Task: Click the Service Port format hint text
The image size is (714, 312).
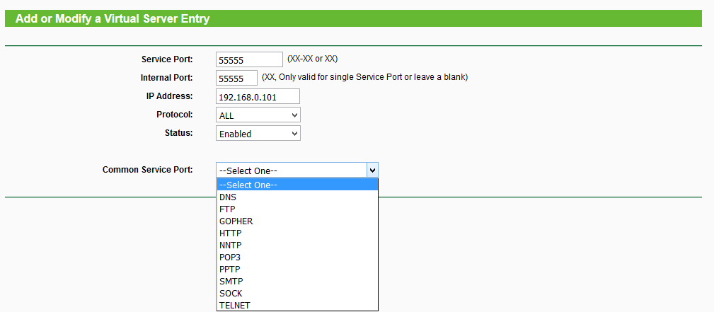Action: pos(317,59)
